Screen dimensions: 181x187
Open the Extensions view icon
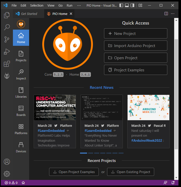pos(7,64)
